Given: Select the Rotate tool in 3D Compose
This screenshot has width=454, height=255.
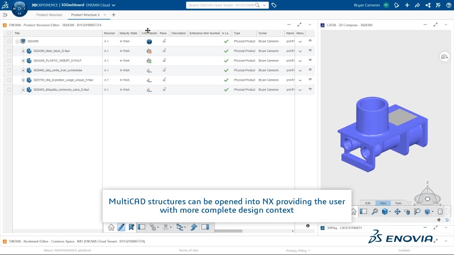Looking at the screenshot, I should click(407, 212).
